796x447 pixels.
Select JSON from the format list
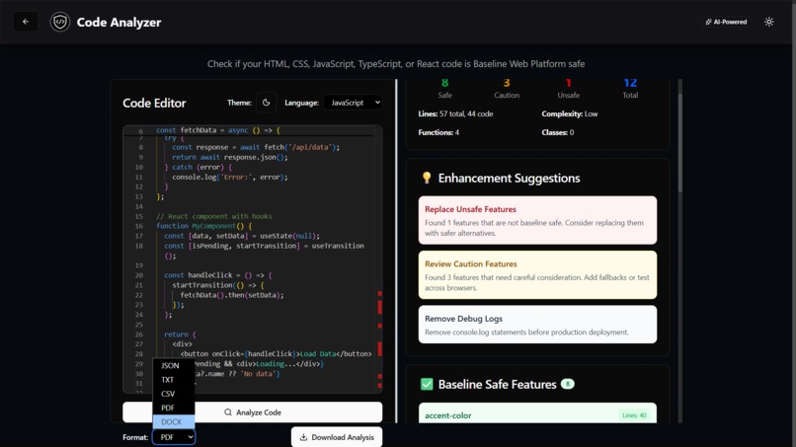174,365
